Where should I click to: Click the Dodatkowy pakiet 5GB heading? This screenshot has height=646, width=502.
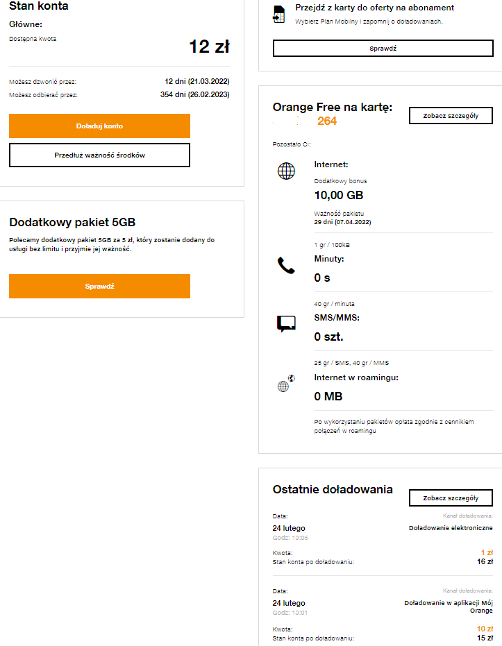point(72,222)
